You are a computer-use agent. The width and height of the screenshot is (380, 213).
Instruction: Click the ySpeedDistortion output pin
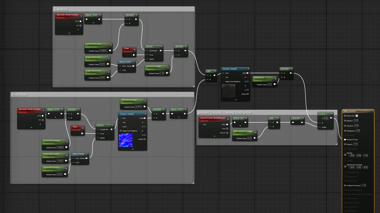click(x=65, y=174)
